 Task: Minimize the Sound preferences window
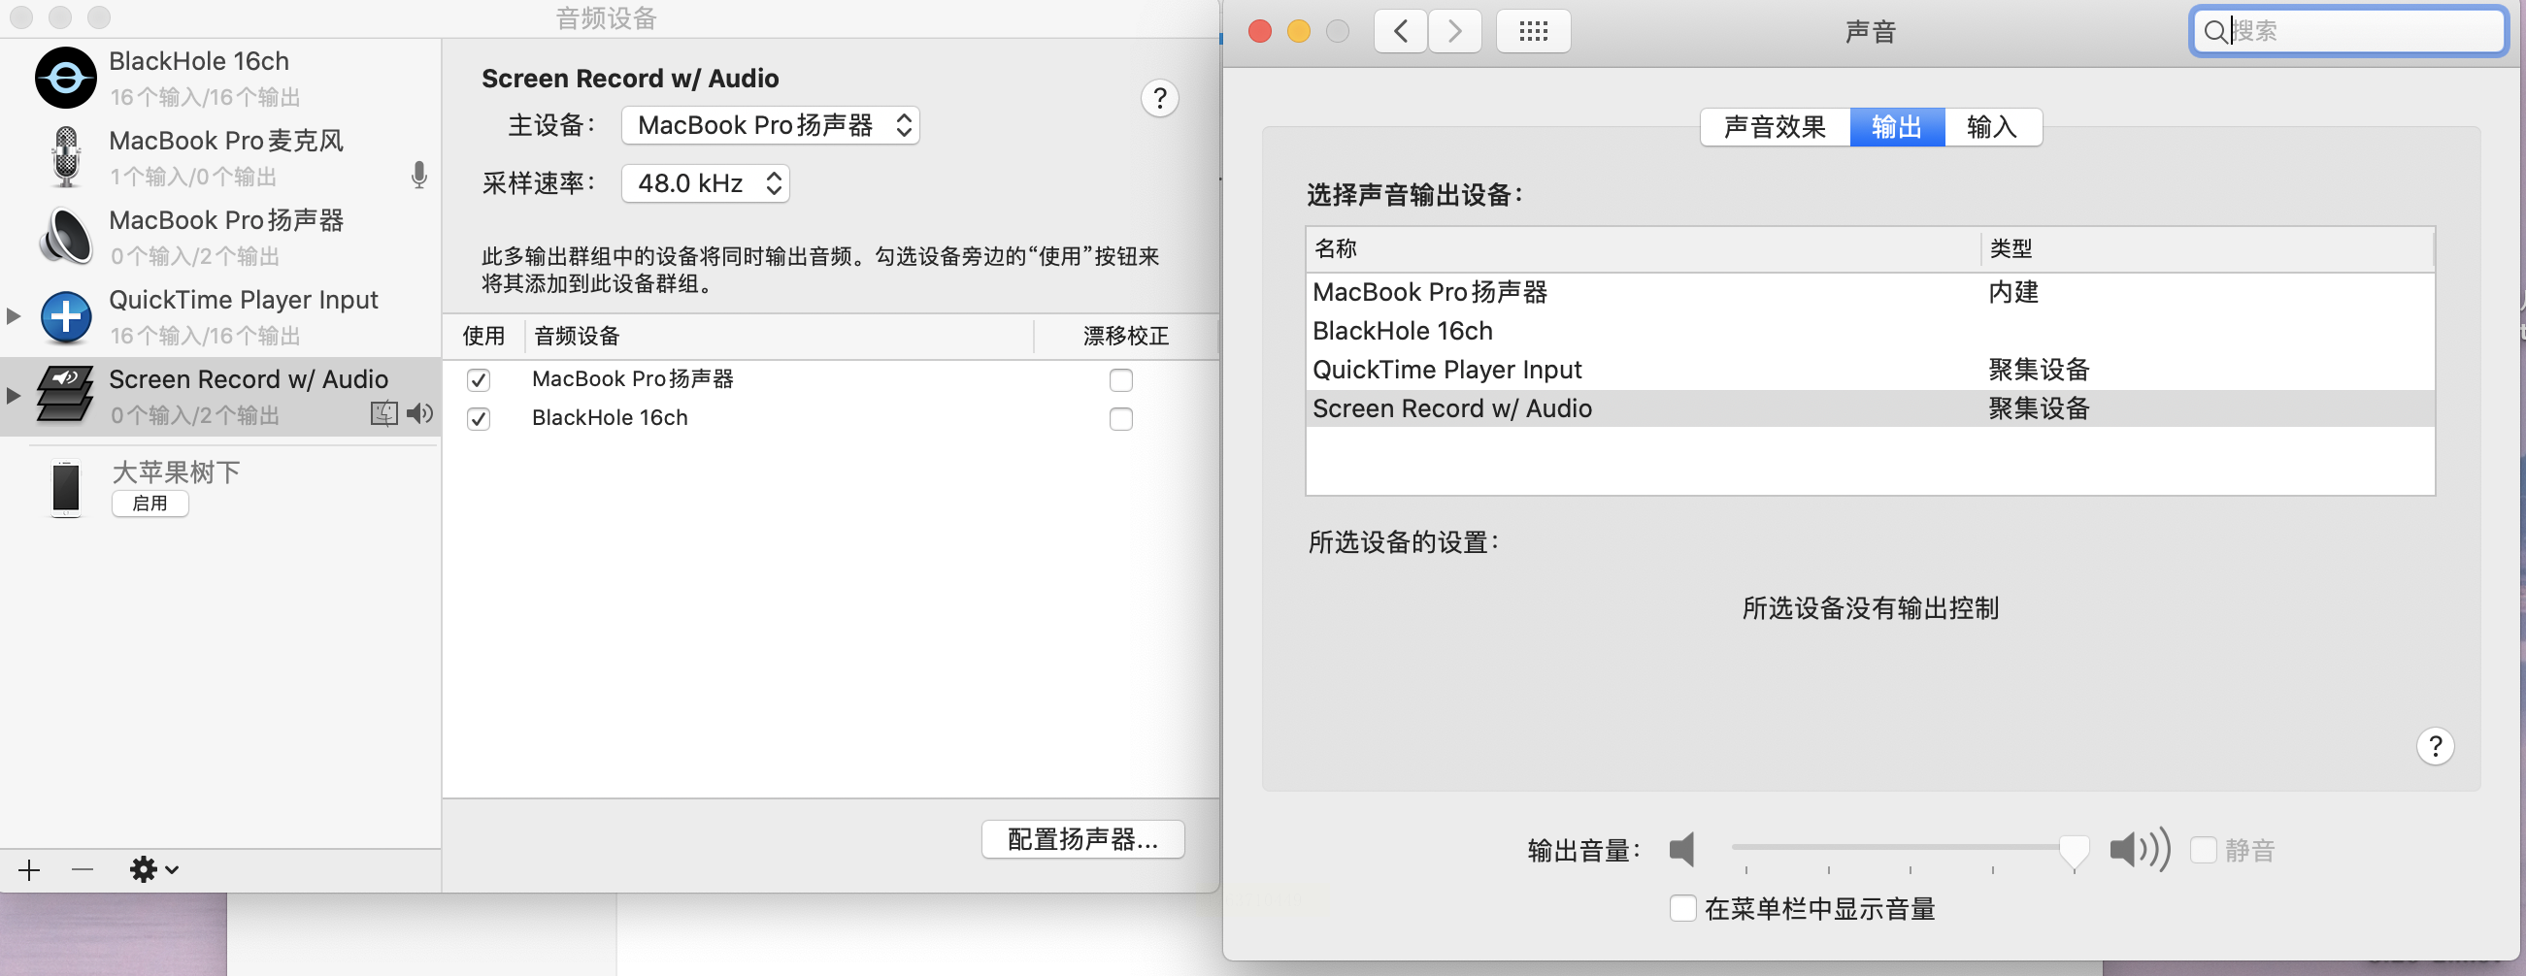(x=1298, y=31)
